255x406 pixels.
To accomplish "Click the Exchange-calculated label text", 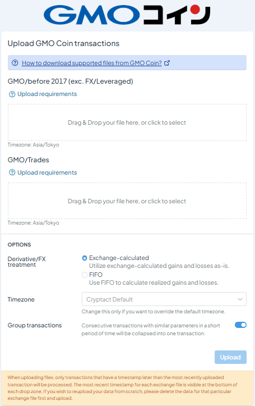I will [x=119, y=258].
